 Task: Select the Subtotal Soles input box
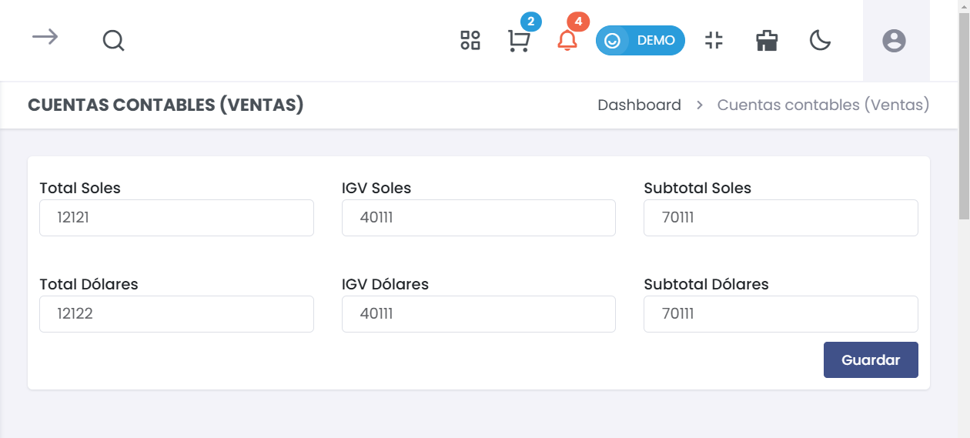(x=781, y=218)
